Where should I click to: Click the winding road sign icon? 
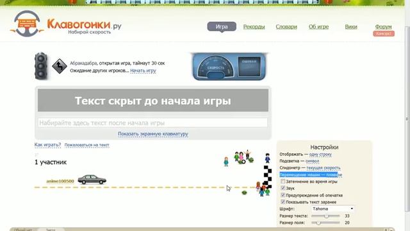[60, 66]
